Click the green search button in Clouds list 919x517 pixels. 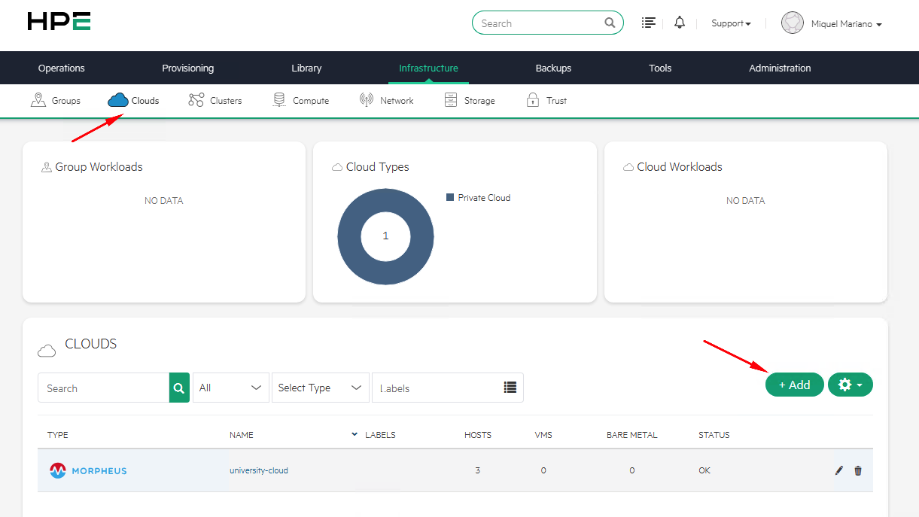[179, 388]
